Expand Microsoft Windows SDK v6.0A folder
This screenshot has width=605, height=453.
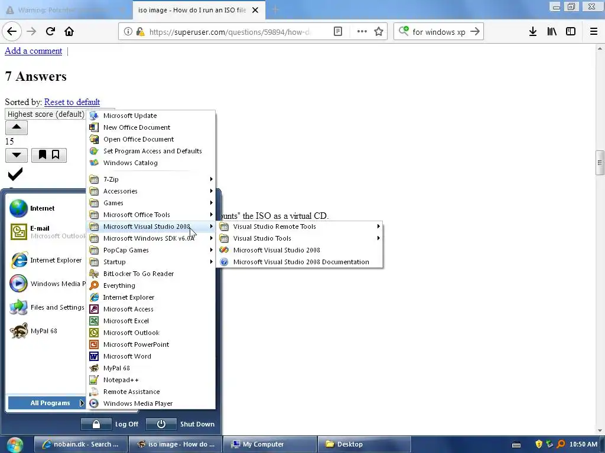tap(151, 238)
